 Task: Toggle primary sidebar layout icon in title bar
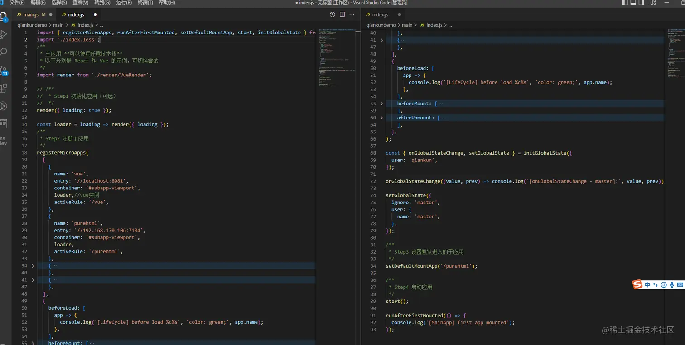coord(625,2)
